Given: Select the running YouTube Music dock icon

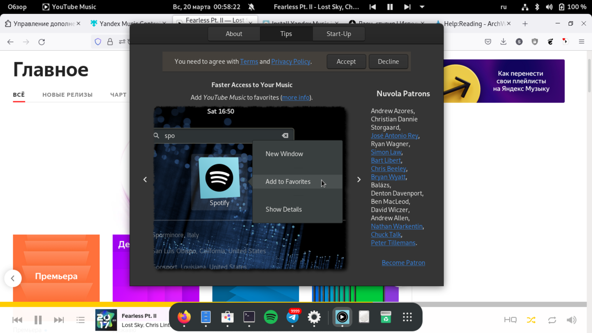Looking at the screenshot, I should pos(342,317).
